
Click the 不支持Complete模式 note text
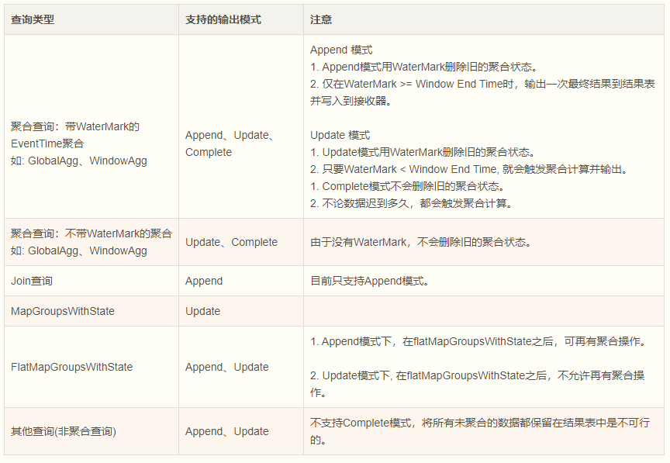tap(480, 431)
